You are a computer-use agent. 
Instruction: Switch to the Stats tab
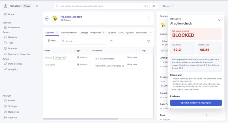coord(121,33)
